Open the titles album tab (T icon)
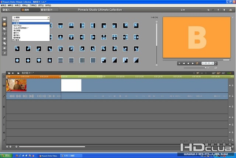This screenshot has width=236, height=158. pos(4,34)
